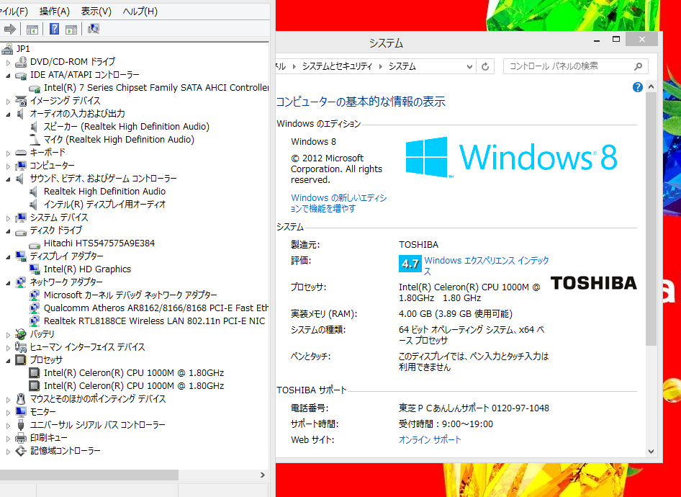681x497 pixels.
Task: Select the network adapters category icon
Action: pyautogui.click(x=21, y=282)
